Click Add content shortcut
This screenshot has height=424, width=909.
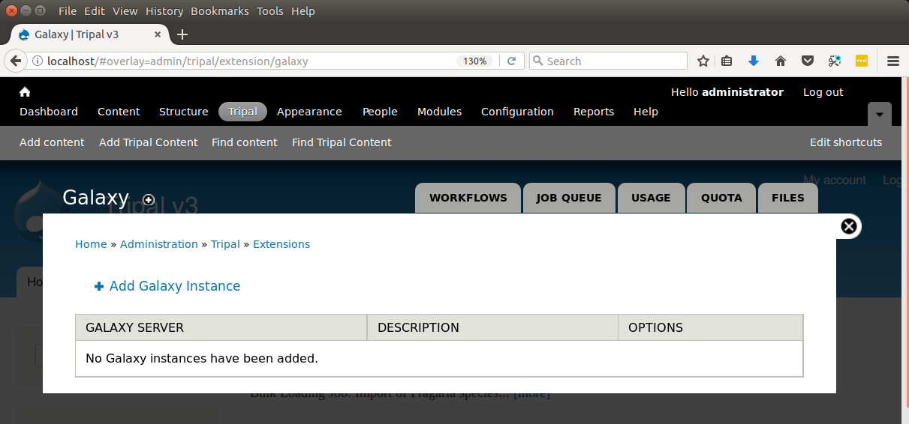[x=52, y=142]
